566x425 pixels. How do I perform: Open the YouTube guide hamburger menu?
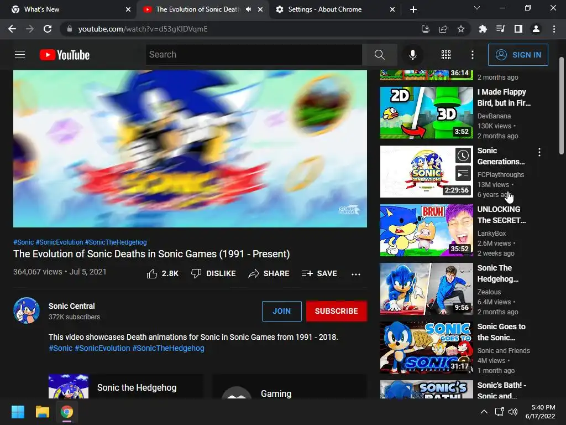coord(20,55)
